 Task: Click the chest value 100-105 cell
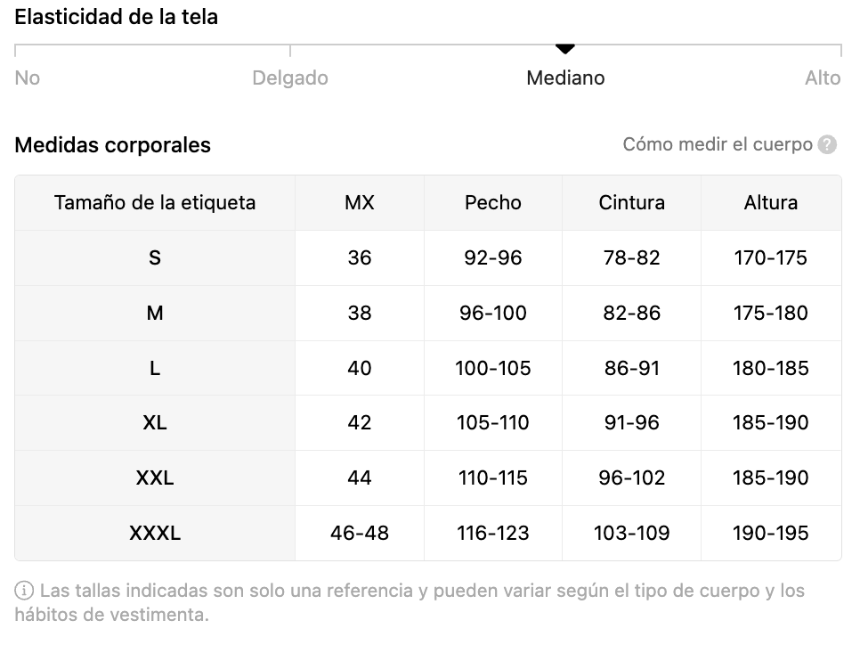[x=493, y=368]
